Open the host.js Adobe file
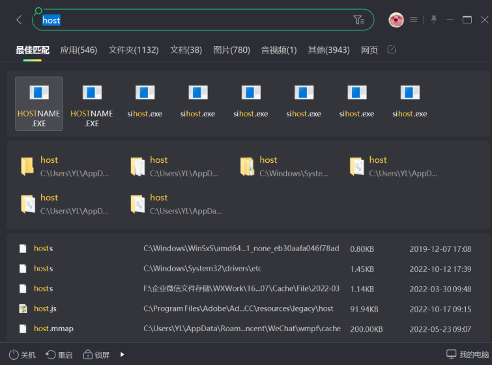Image resolution: width=492 pixels, height=365 pixels. [248, 308]
